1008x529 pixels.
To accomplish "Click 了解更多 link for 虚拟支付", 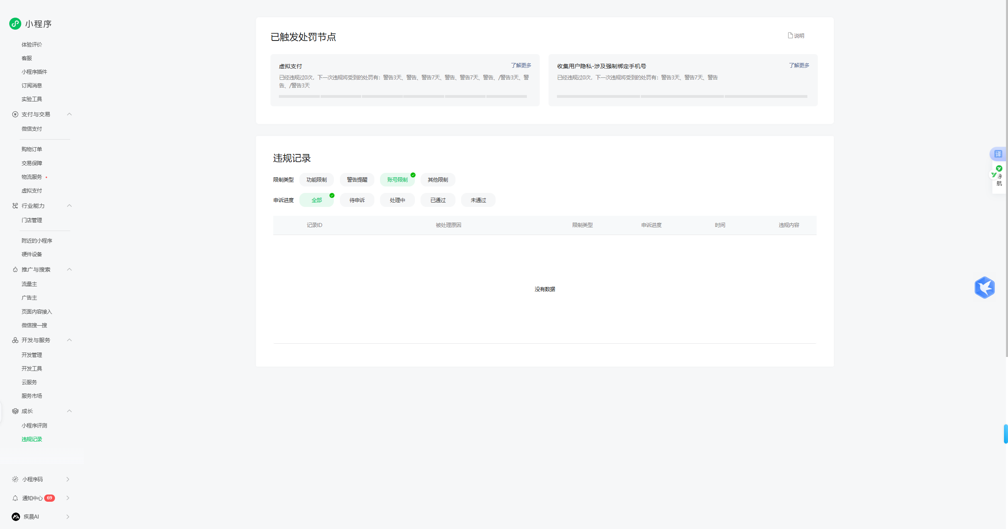I will (521, 65).
